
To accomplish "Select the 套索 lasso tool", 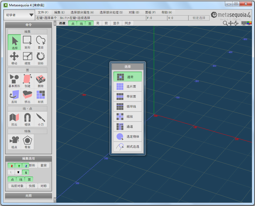I will tap(41, 42).
